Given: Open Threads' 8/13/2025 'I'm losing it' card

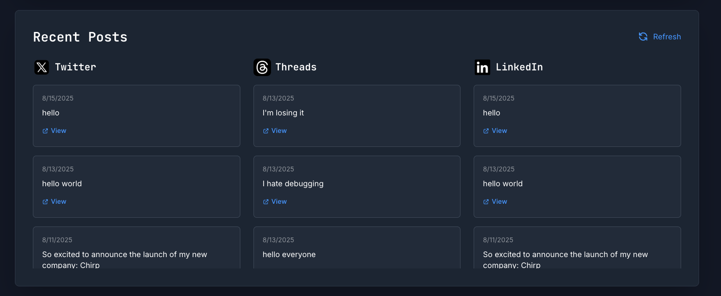Looking at the screenshot, I should click(357, 116).
